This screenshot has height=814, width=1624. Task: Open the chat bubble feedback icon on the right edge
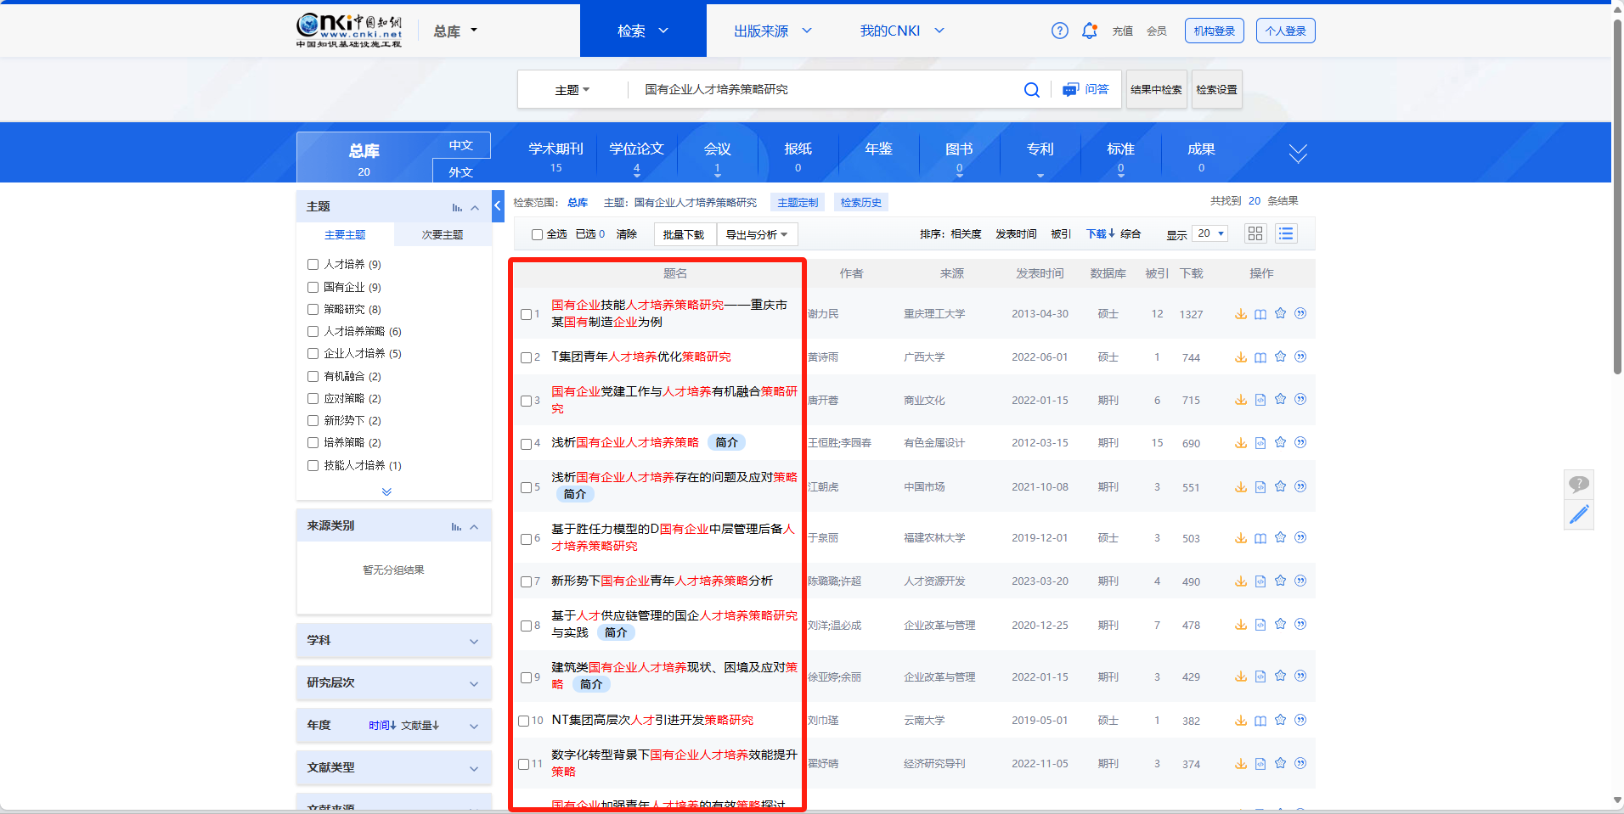point(1578,485)
